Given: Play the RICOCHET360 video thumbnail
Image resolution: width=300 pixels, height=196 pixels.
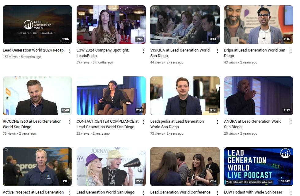Looking at the screenshot, I should pyautogui.click(x=37, y=96).
